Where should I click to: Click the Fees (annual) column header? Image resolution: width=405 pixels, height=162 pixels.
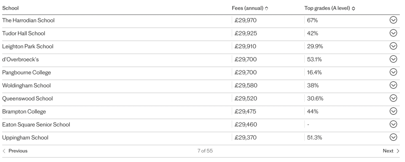click(247, 8)
